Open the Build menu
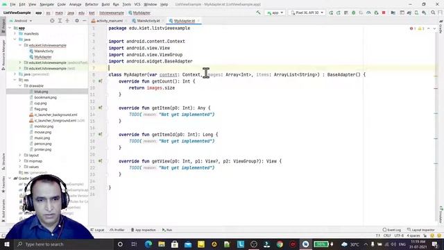Image resolution: width=444 pixels, height=250 pixels. click(x=105, y=4)
